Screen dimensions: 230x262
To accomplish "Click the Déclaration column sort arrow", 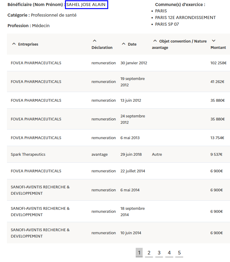I will (x=94, y=41).
